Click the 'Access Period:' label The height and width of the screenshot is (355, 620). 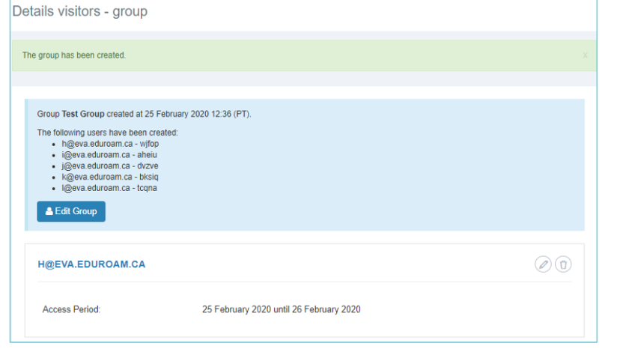pos(71,309)
